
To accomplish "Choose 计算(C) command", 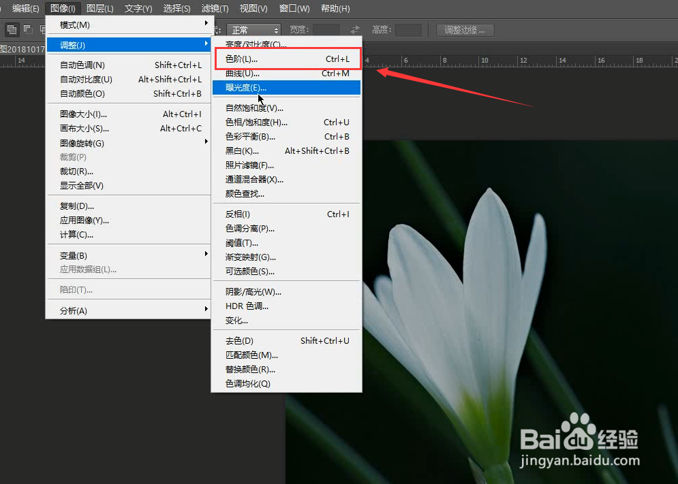I will coord(128,235).
